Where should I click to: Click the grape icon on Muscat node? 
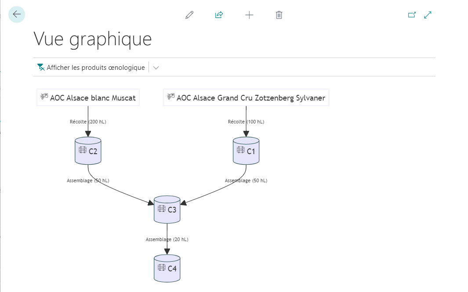tap(44, 97)
